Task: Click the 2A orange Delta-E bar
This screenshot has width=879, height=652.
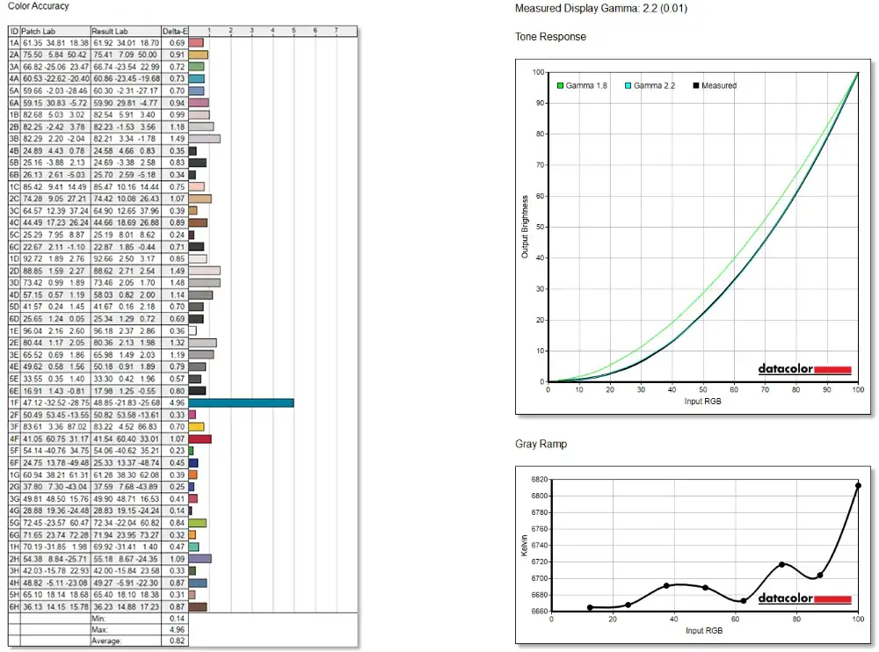Action: 199,55
